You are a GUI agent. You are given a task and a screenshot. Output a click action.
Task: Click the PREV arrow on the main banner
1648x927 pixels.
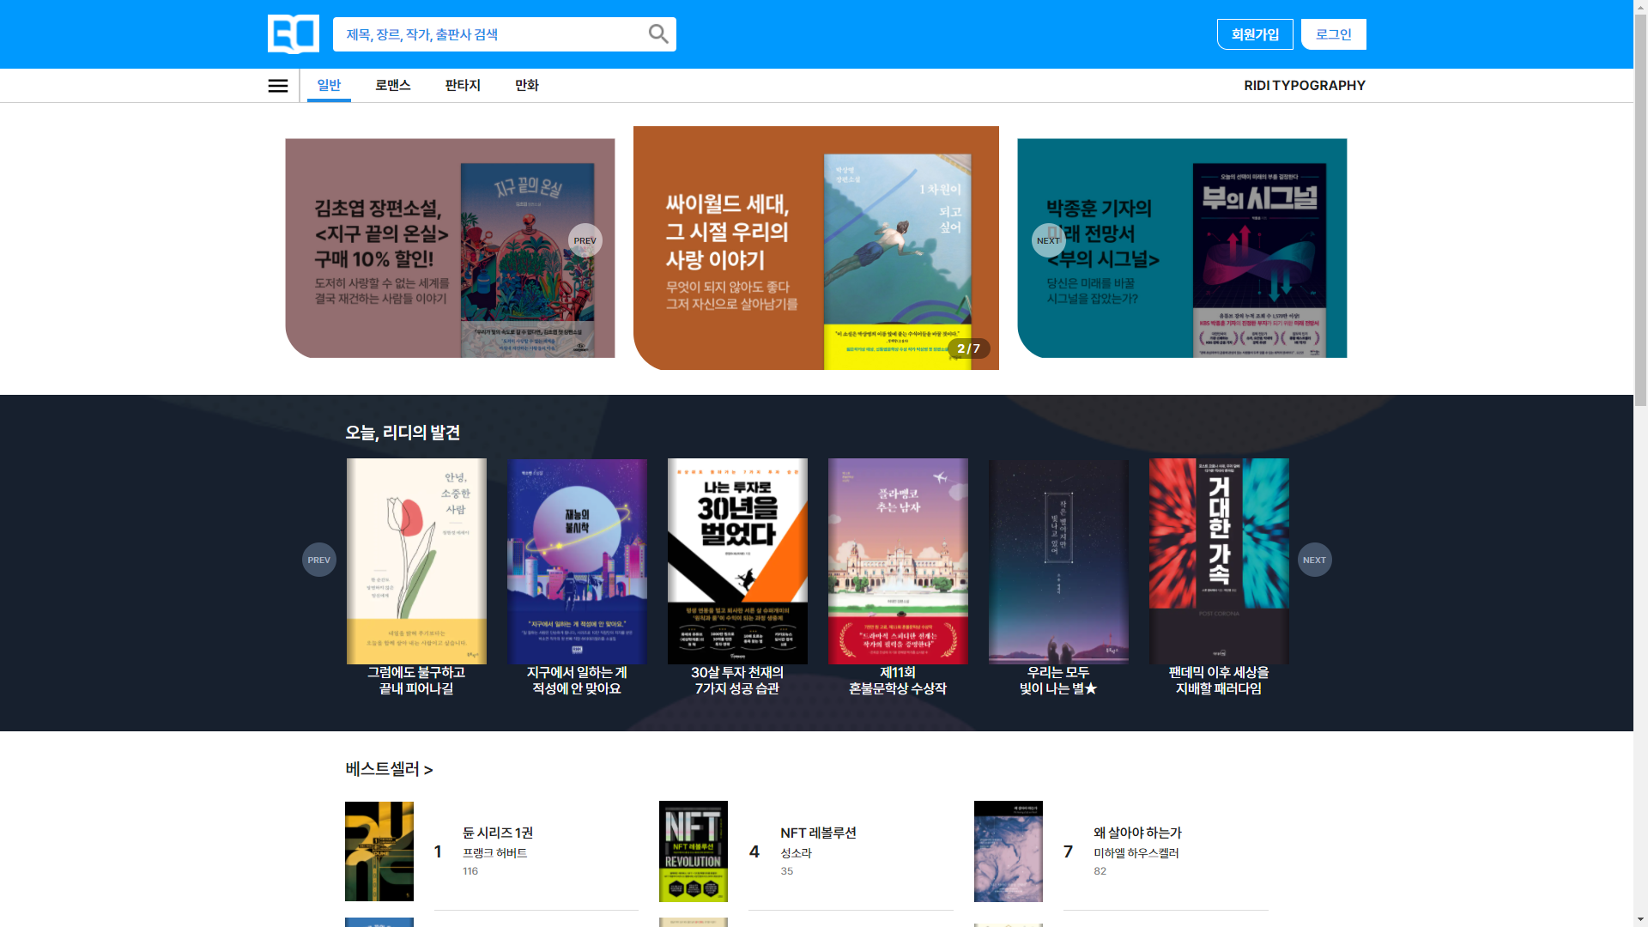pos(585,240)
